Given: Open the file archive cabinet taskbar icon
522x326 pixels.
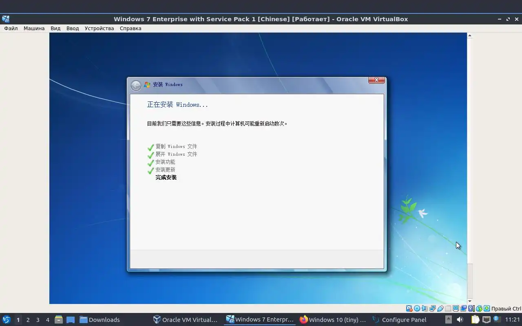Looking at the screenshot, I should tap(58, 319).
